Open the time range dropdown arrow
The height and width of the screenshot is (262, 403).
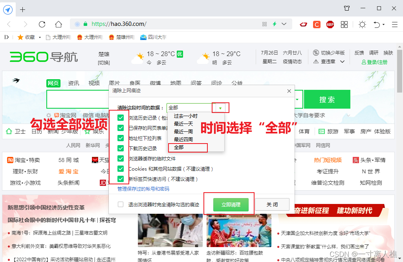pos(220,108)
